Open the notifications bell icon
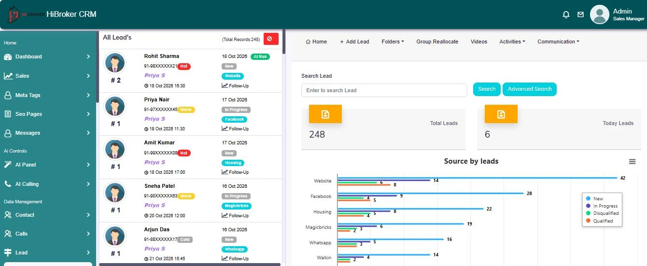 pyautogui.click(x=566, y=14)
